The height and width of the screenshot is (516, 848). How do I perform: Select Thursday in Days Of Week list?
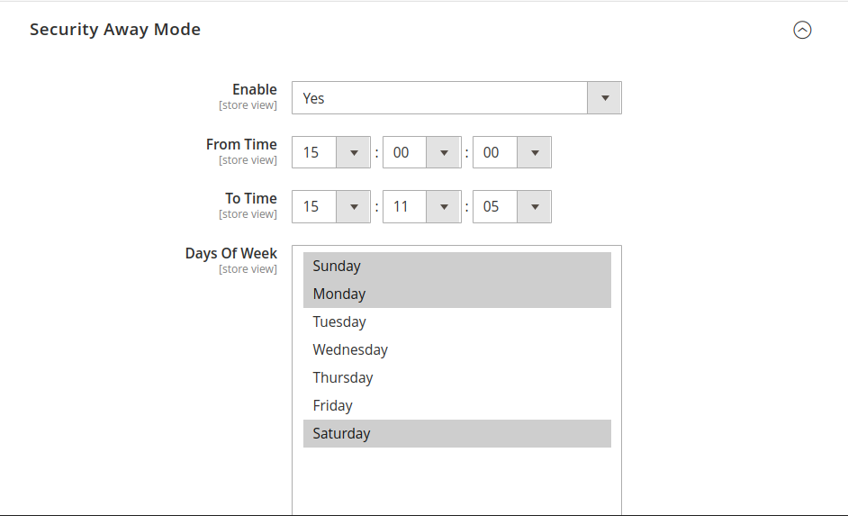[x=457, y=377]
